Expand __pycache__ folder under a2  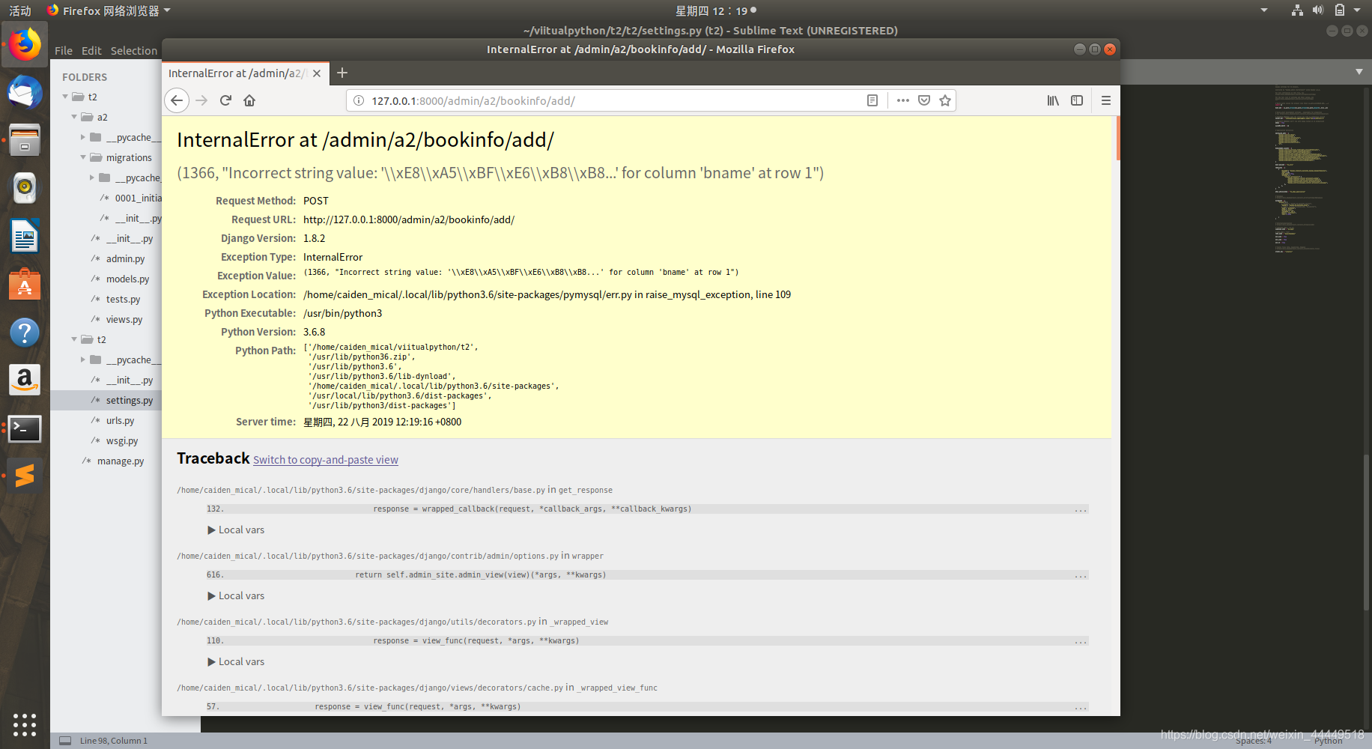[83, 137]
